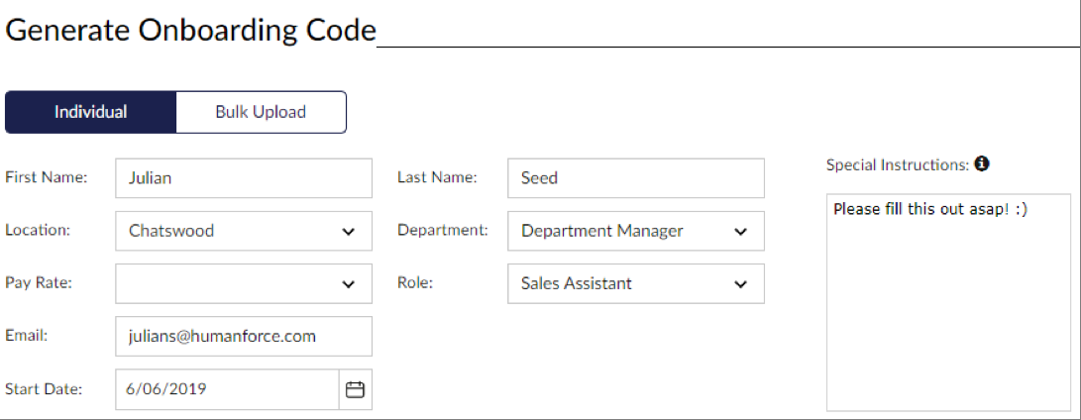Click the Special Instructions info icon

(983, 164)
